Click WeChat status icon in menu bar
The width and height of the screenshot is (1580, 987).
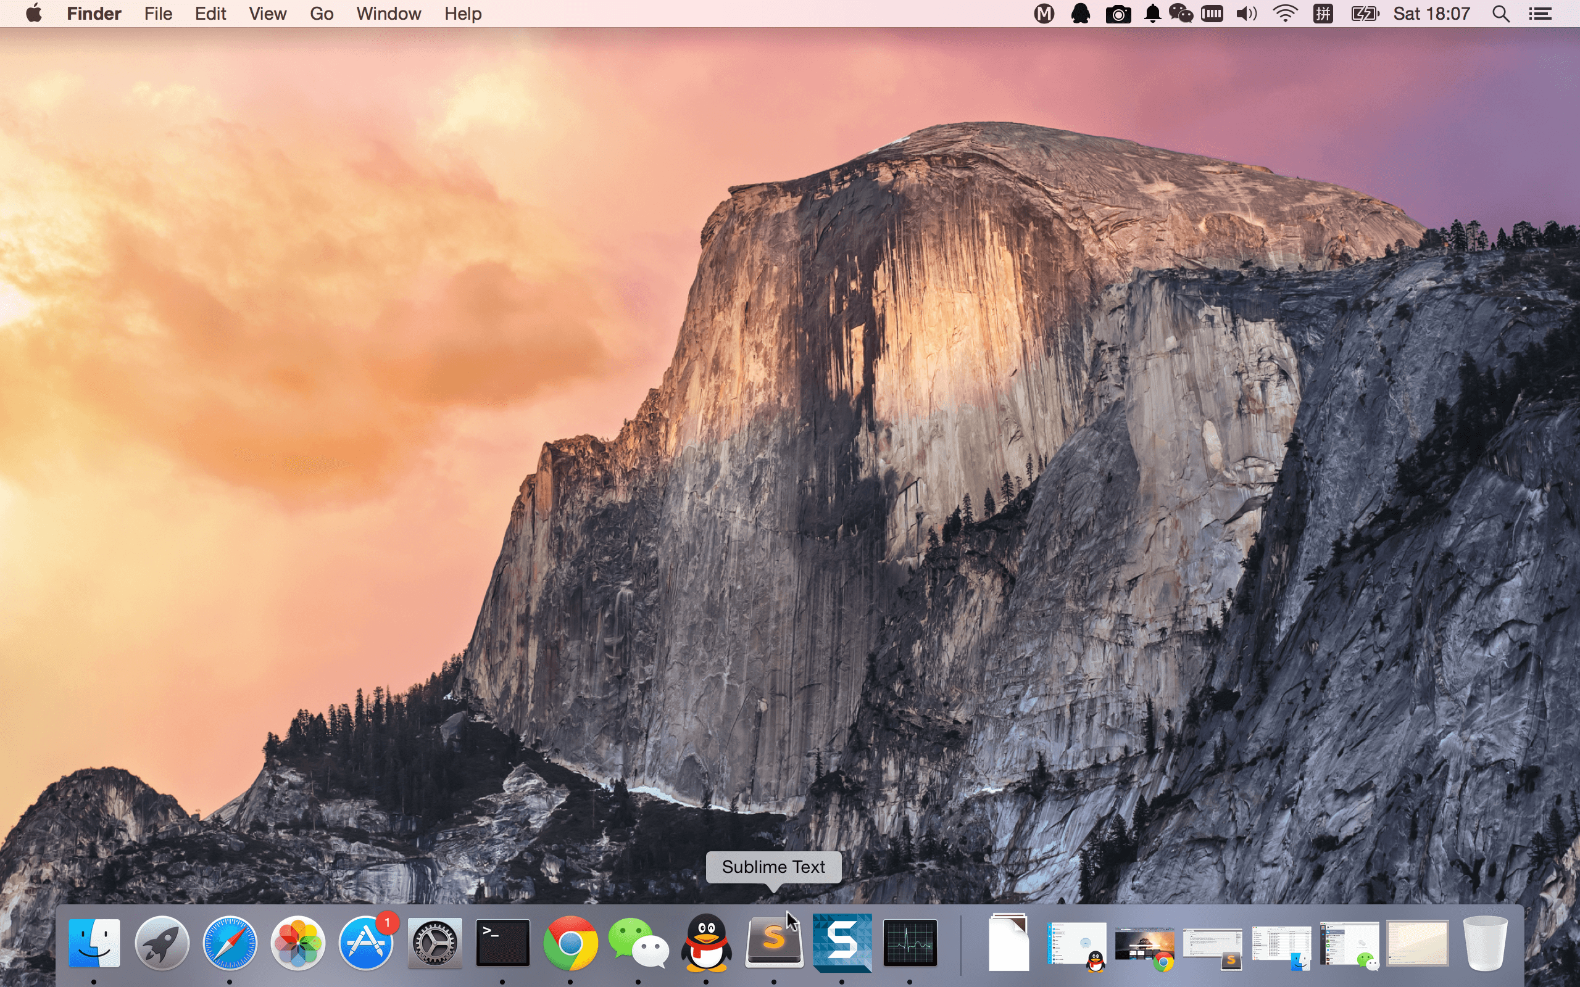pyautogui.click(x=1181, y=14)
